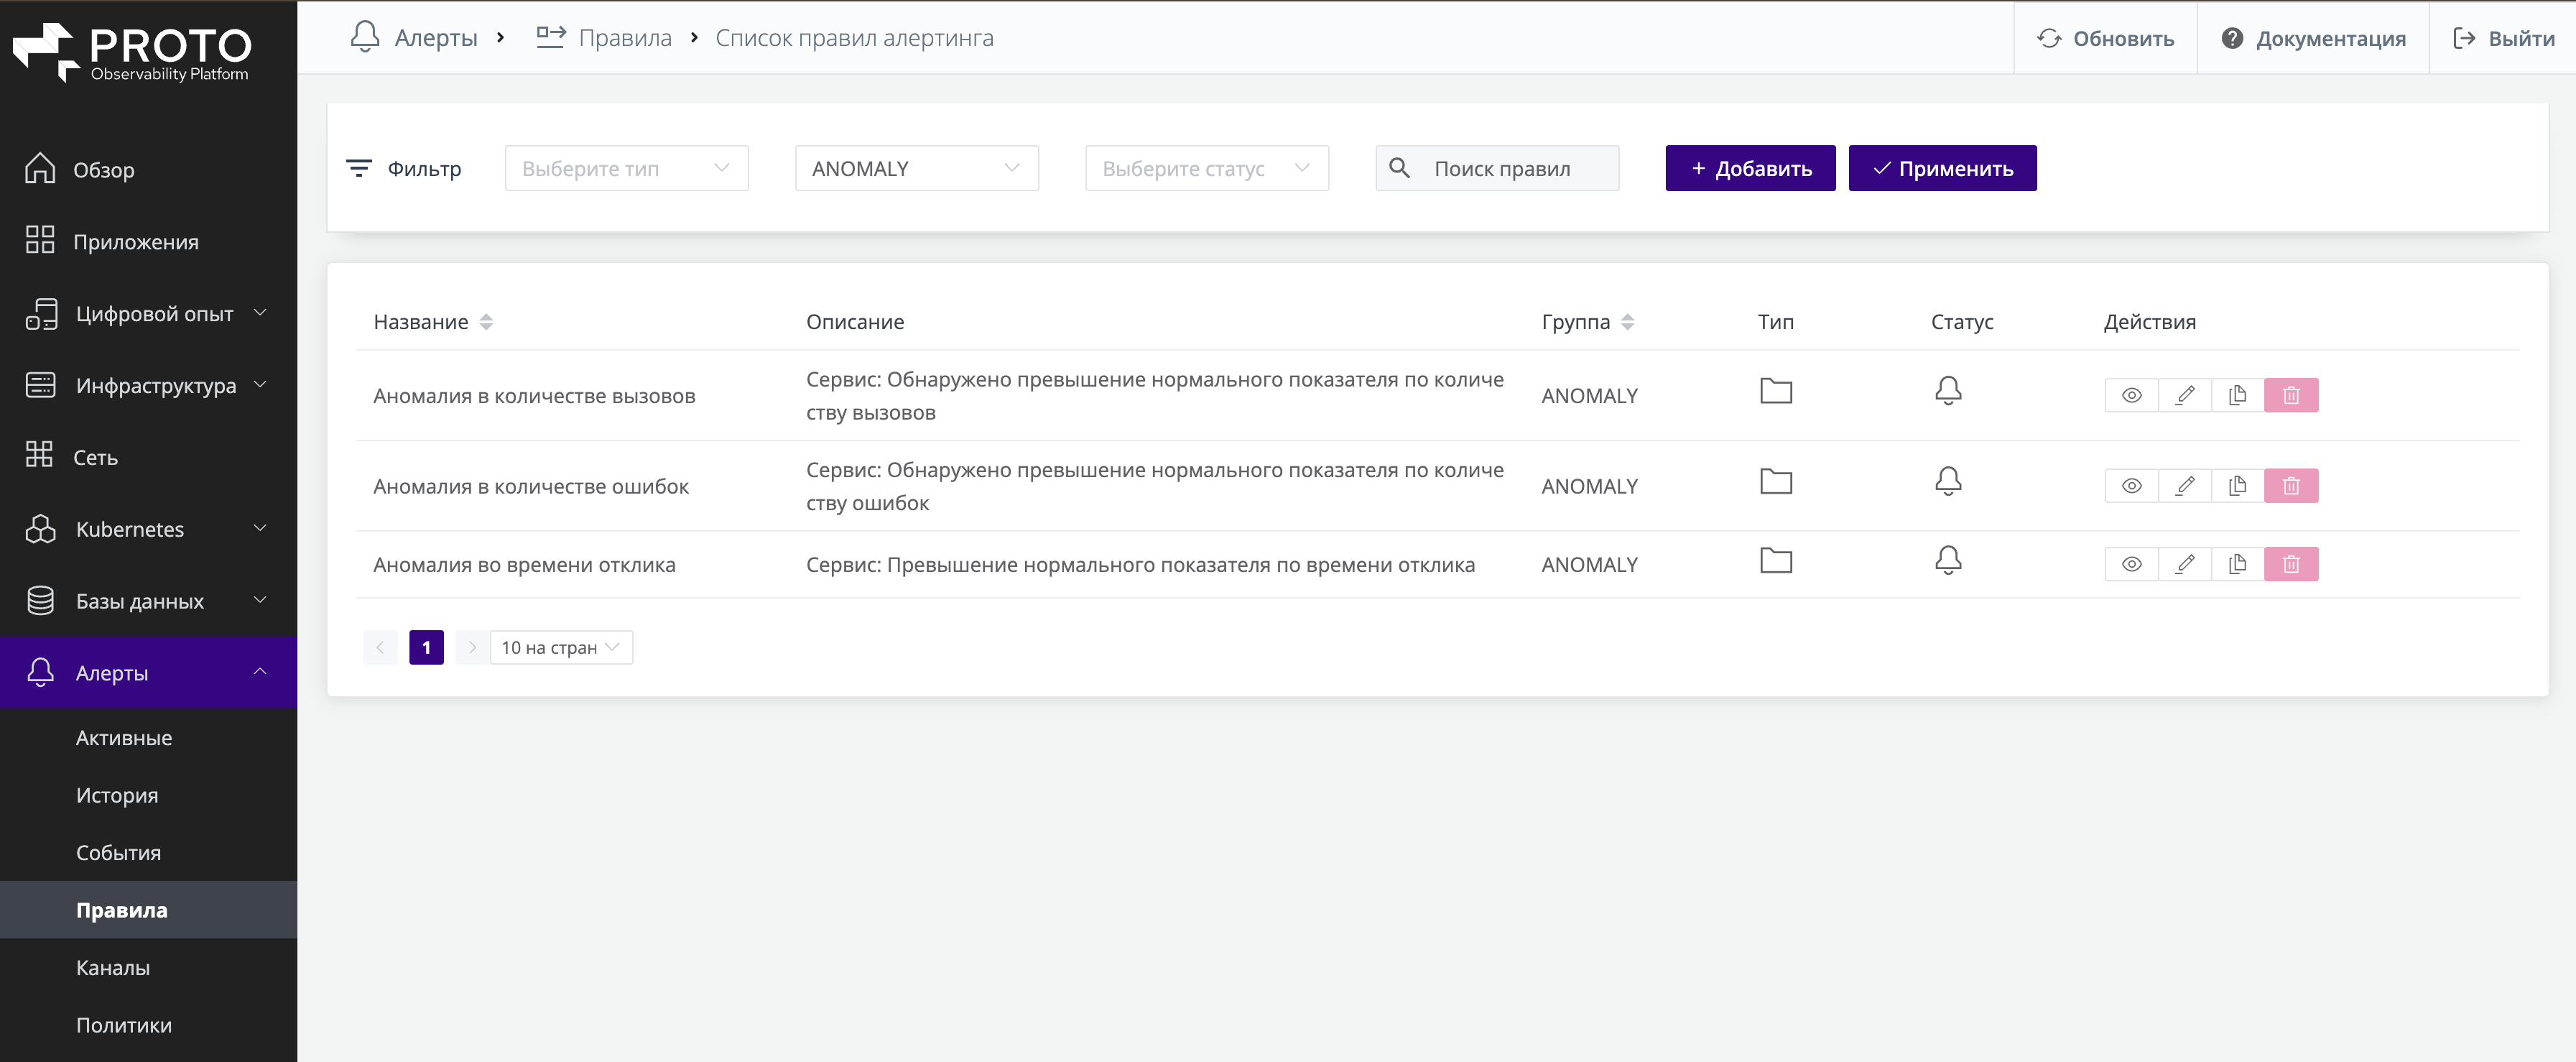The height and width of the screenshot is (1062, 2576).
Task: Expand the Инфраструктура menu
Action: coord(148,385)
